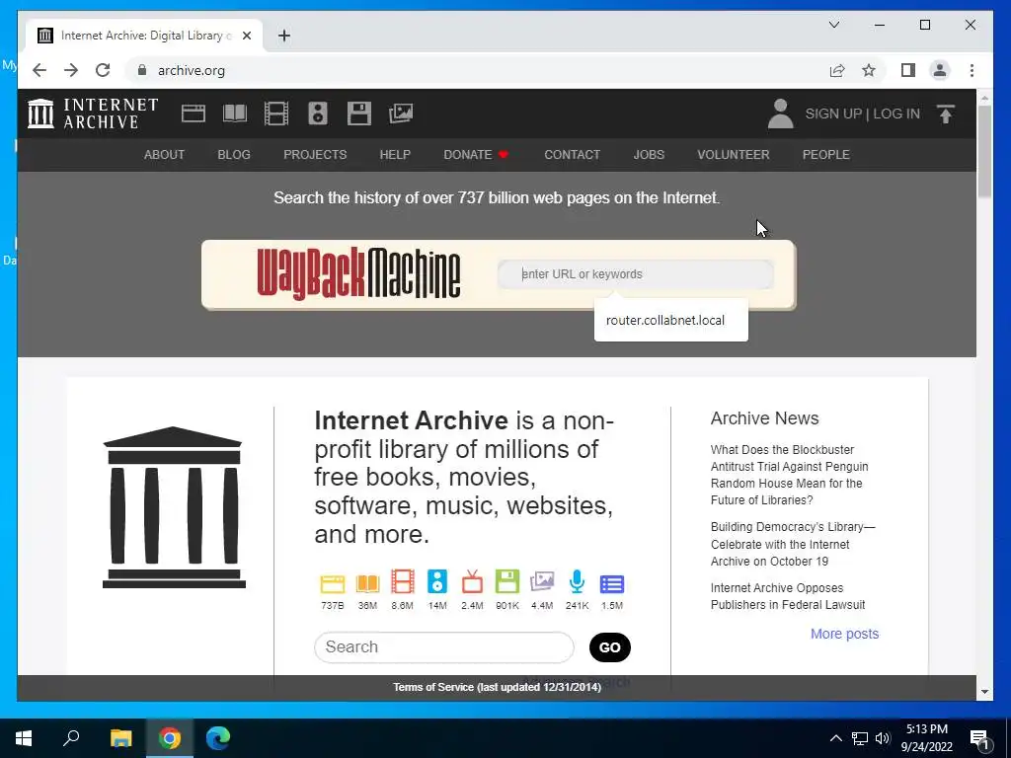
Task: Open the HELP menu item
Action: [x=395, y=155]
